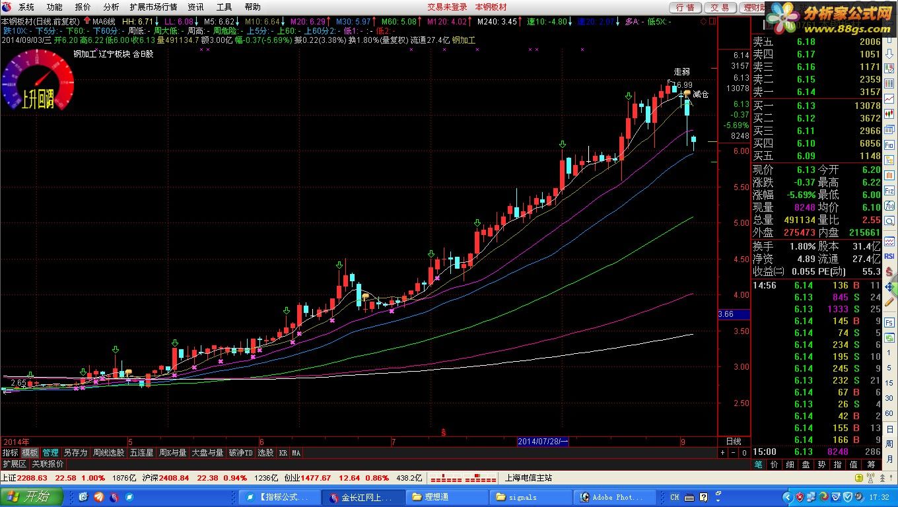
Task: Click the F10 info icon in right toolbar
Action: pyautogui.click(x=889, y=145)
